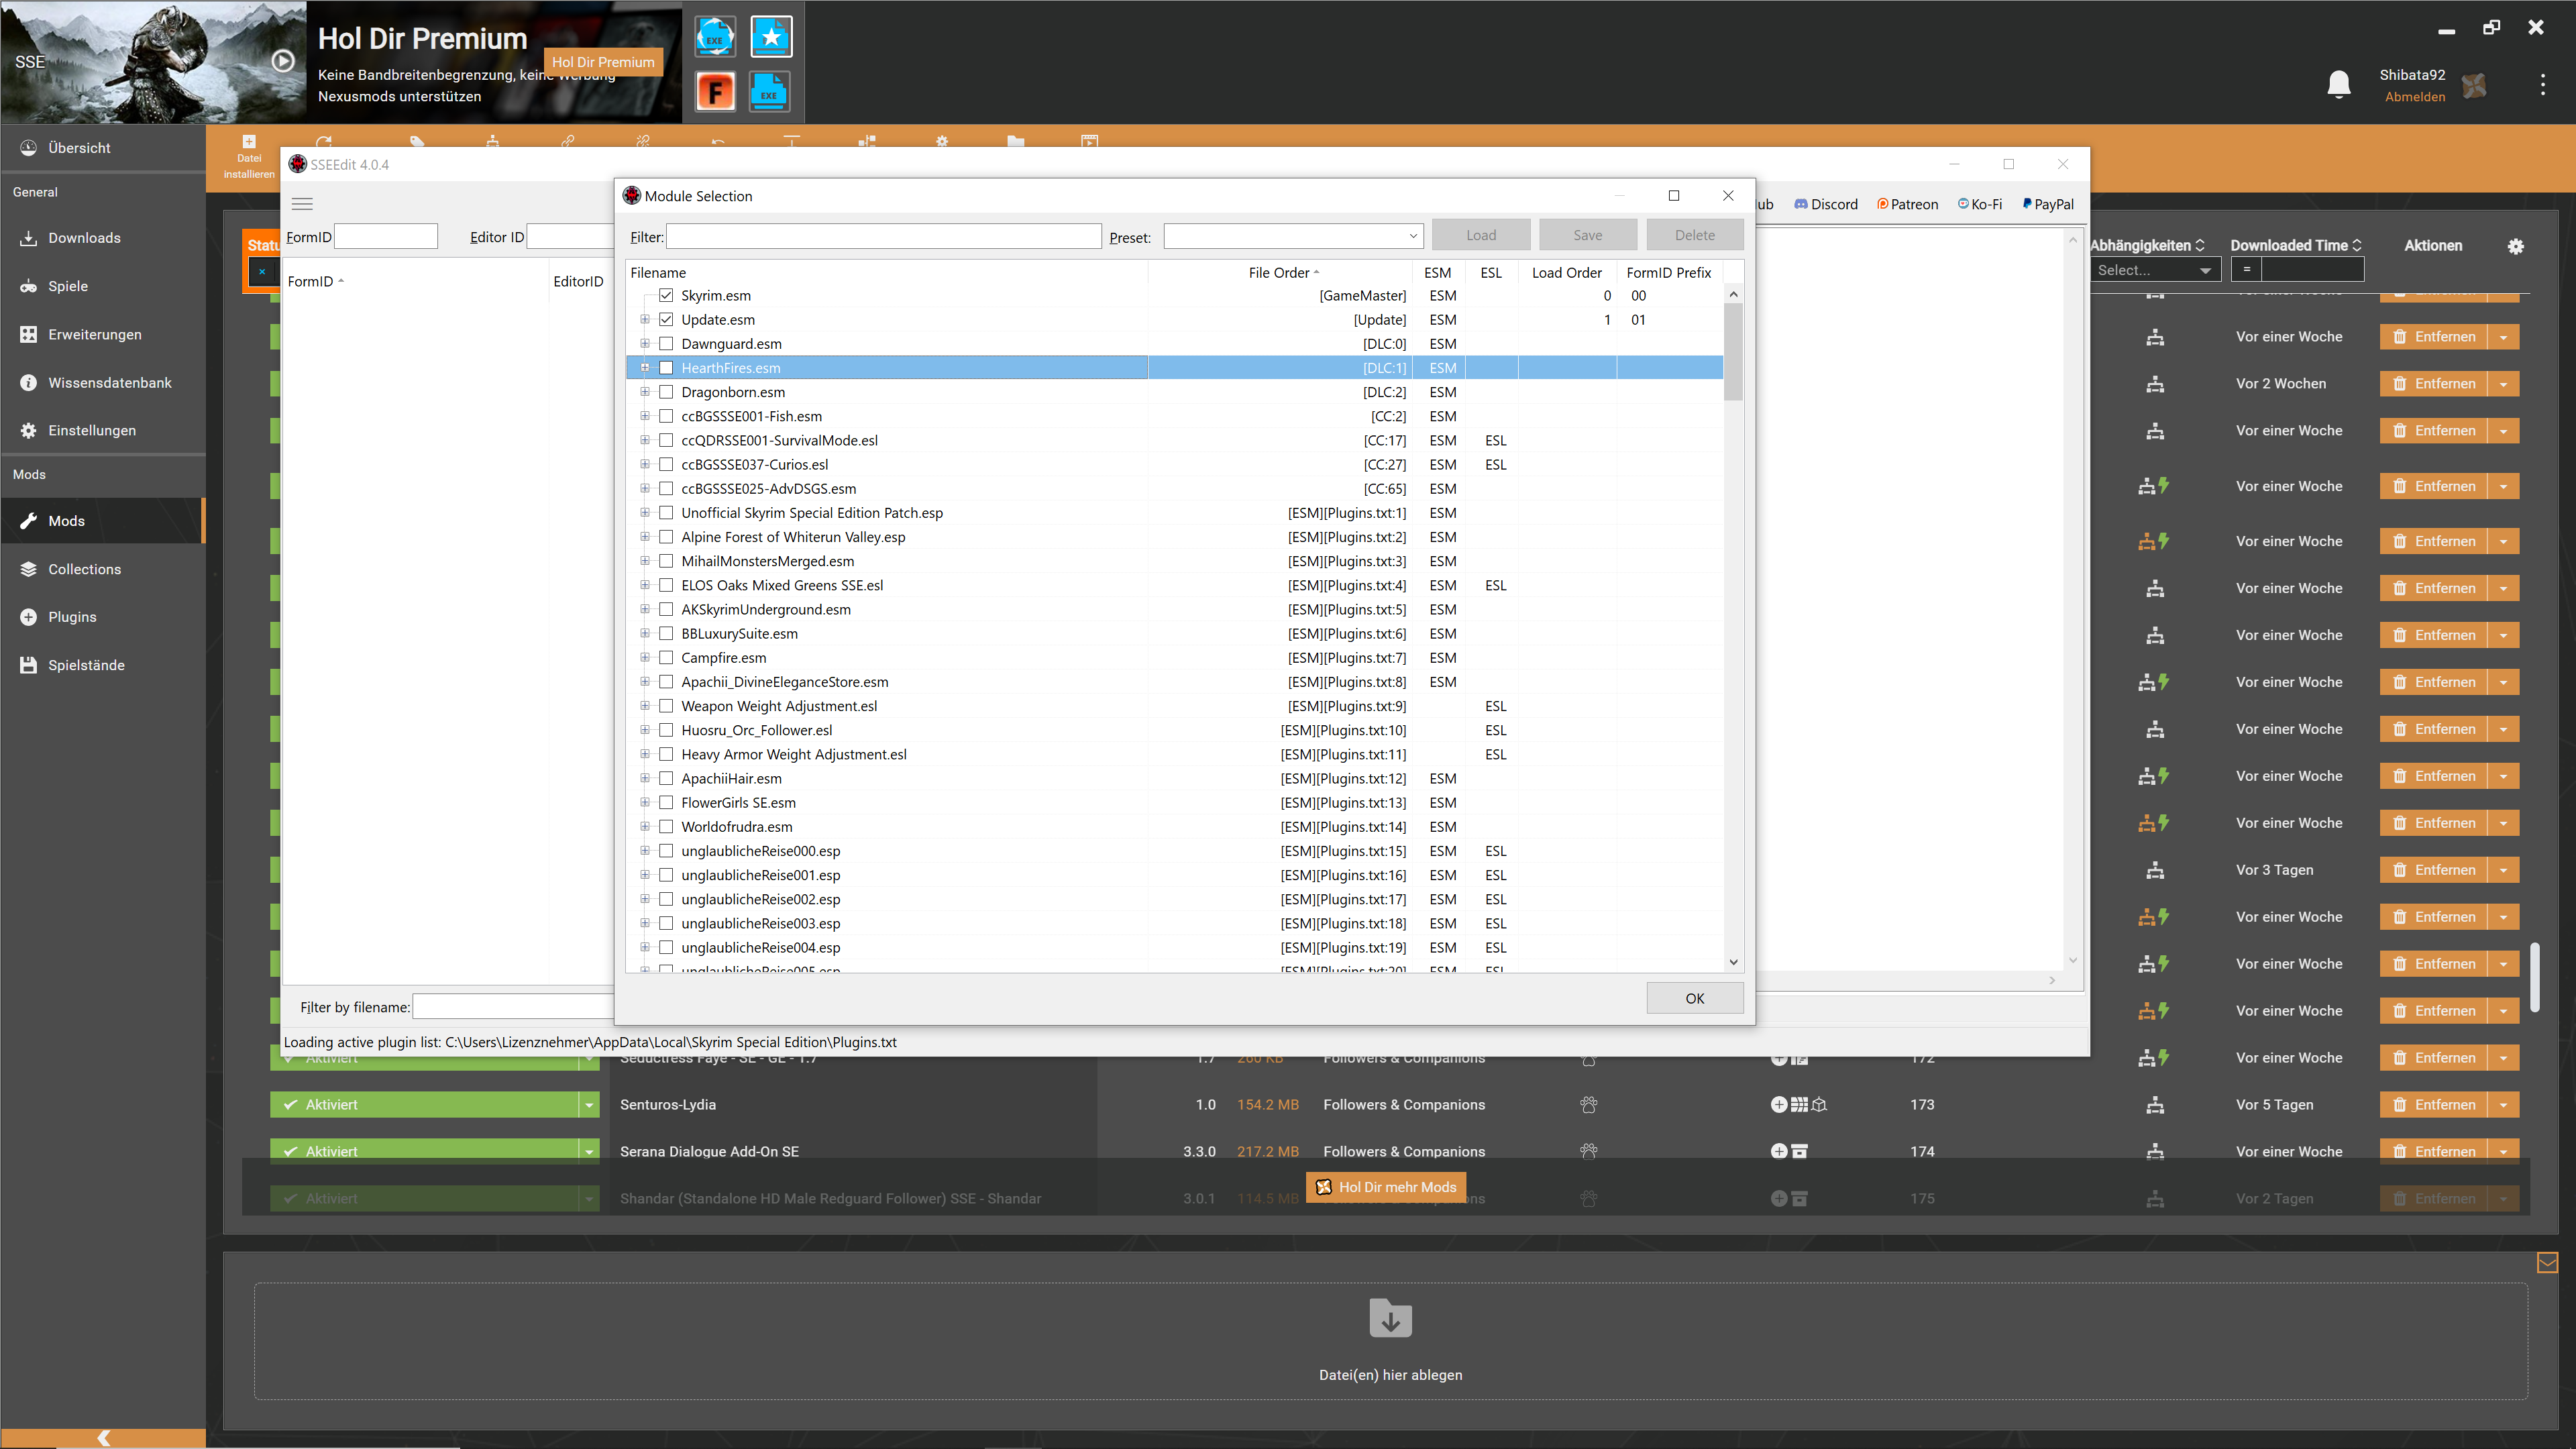Open the Collections section

[85, 568]
